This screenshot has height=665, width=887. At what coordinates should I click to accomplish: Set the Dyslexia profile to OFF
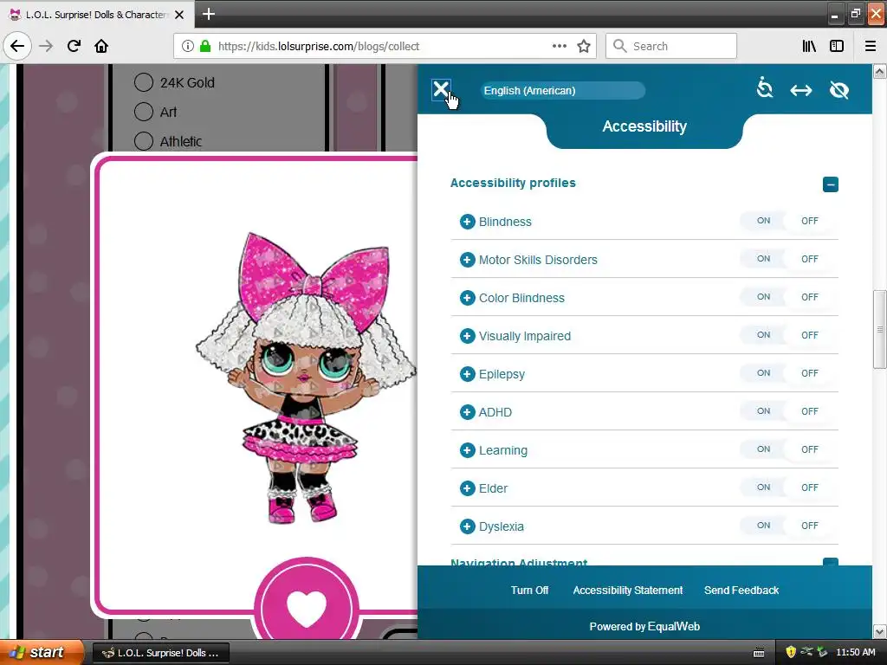tap(810, 526)
